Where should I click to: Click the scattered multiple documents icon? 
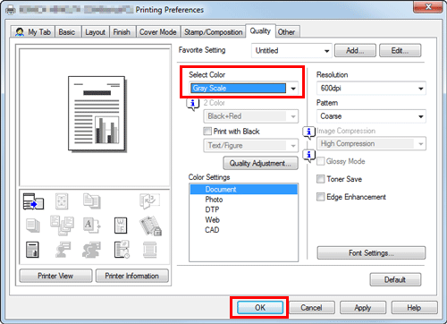[62, 226]
